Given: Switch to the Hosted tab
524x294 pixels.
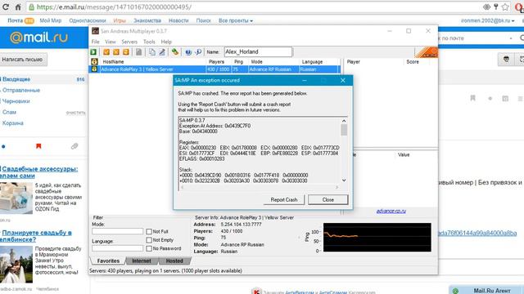Looking at the screenshot, I should point(174,261).
